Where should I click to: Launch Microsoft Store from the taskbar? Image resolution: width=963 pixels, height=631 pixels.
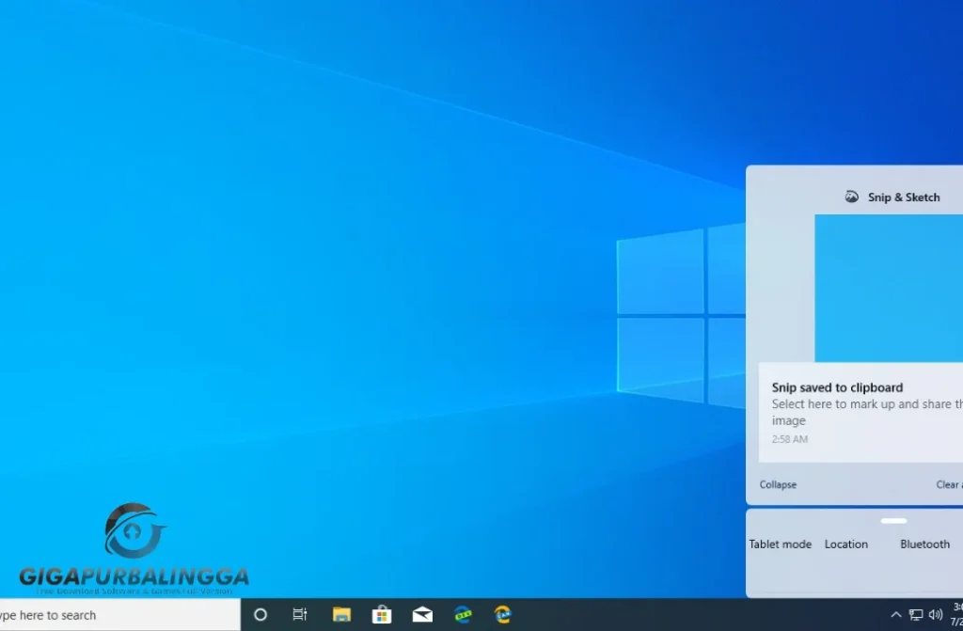382,615
